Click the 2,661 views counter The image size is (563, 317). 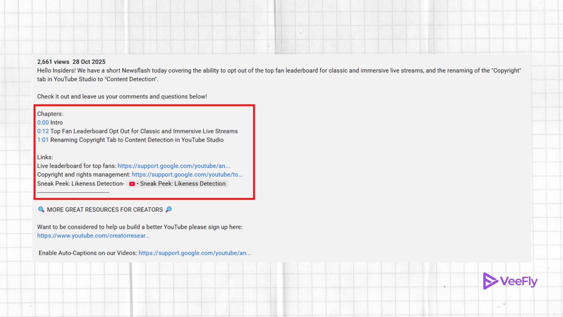click(53, 62)
